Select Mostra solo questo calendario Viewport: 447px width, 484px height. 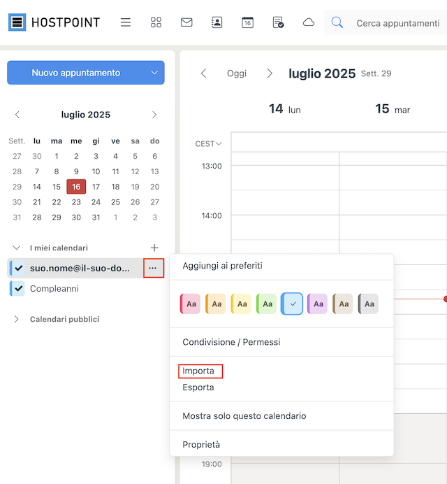coord(244,415)
